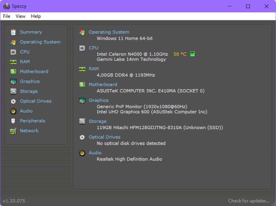Open the File menu
The height and width of the screenshot is (206, 276).
click(x=6, y=16)
